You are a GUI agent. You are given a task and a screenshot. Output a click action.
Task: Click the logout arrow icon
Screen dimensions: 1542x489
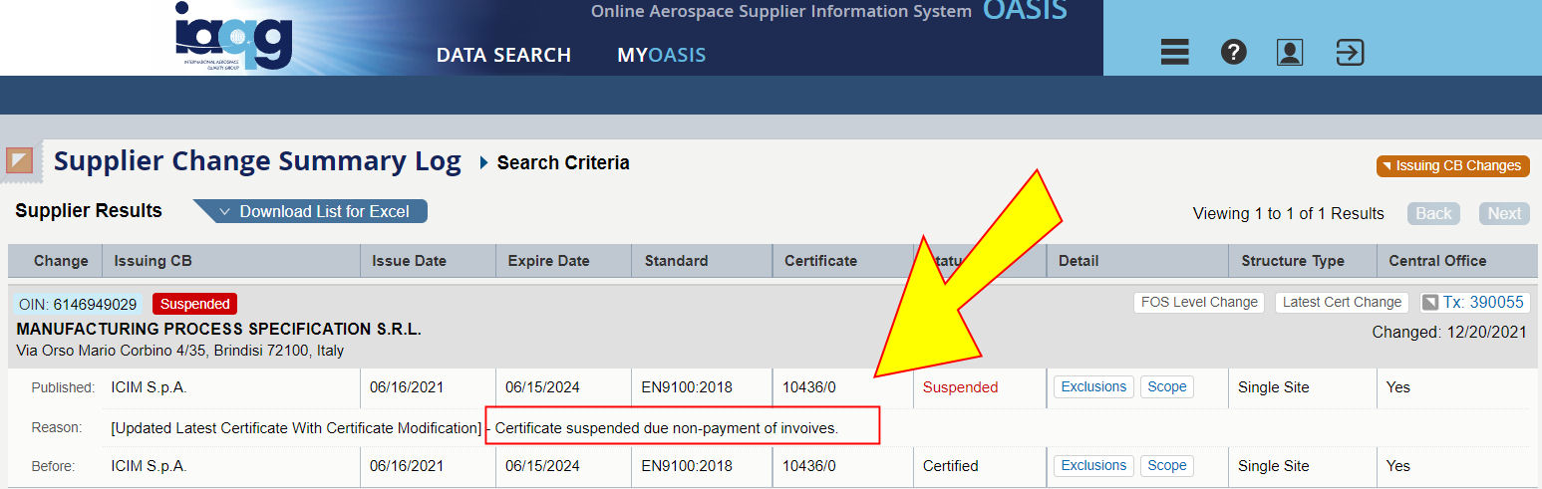tap(1350, 52)
